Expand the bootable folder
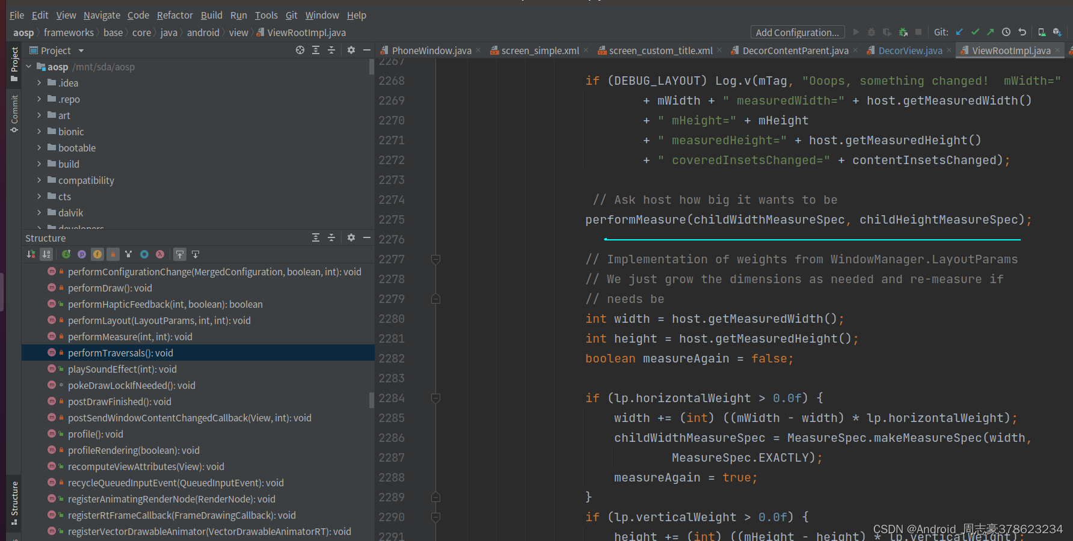Image resolution: width=1073 pixels, height=541 pixels. point(39,148)
